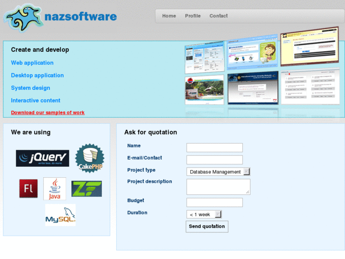345x259 pixels.
Task: Click the Zend Framework ZF logo
Action: [x=86, y=189]
